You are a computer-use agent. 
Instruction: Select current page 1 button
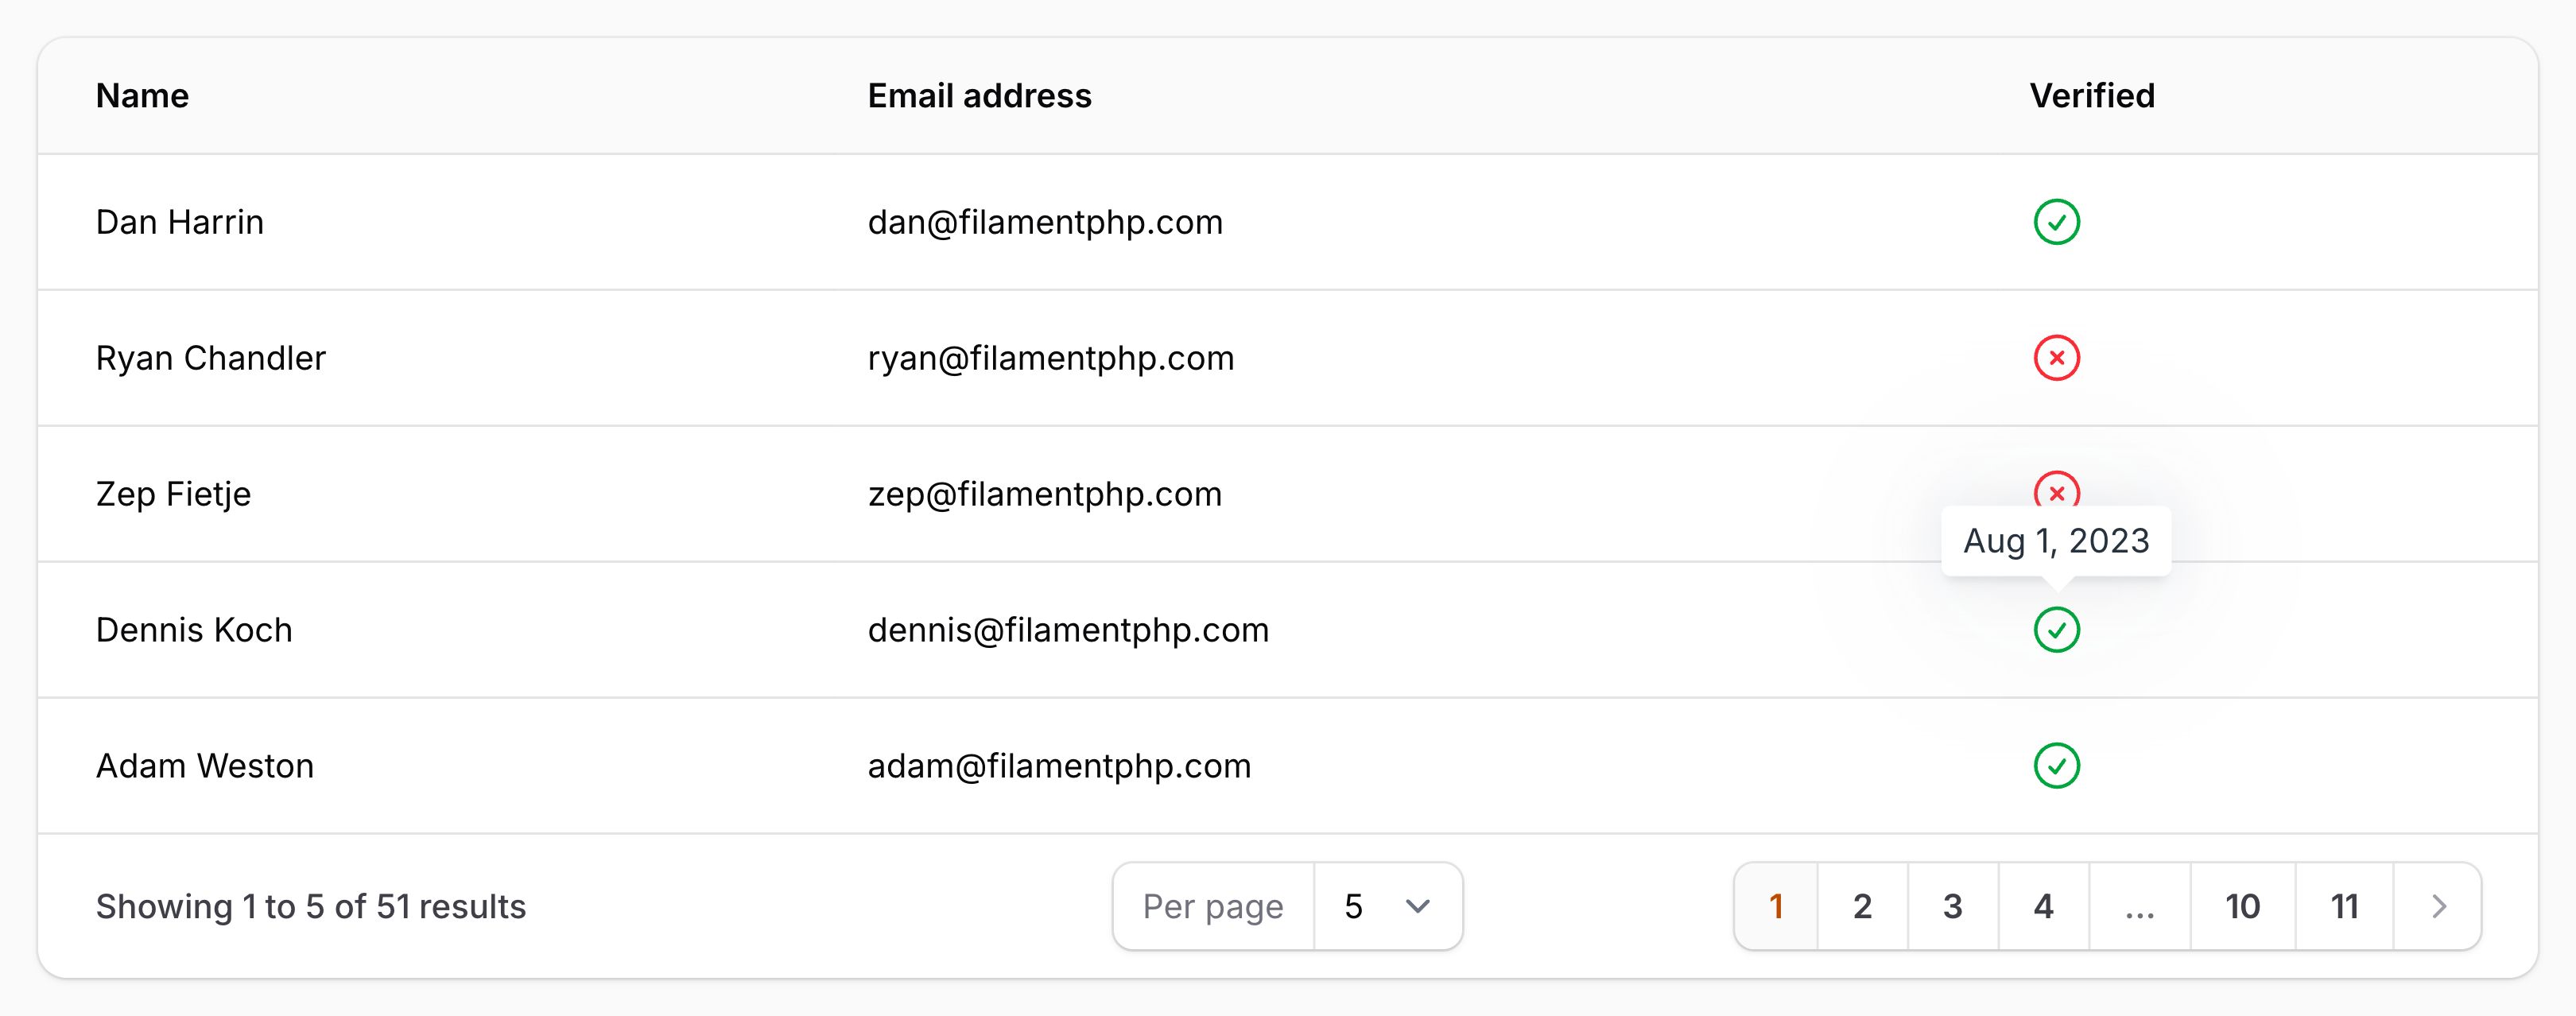click(x=1776, y=906)
